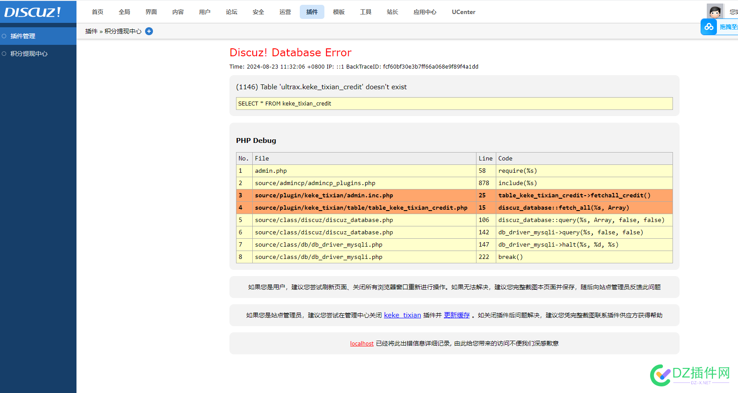
Task: Click the source/admincp/admincp_plugins.php cell
Action: click(364, 183)
